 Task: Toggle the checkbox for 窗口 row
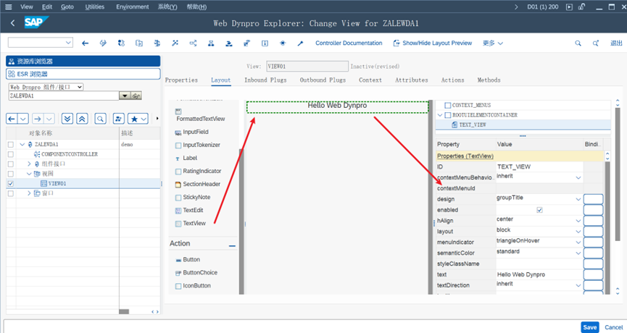[11, 193]
